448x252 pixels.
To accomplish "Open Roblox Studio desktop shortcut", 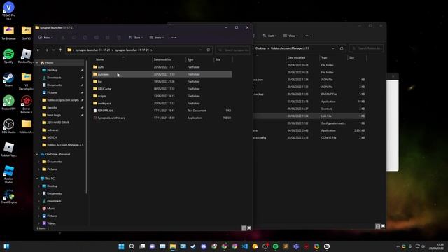I will coord(8,174).
